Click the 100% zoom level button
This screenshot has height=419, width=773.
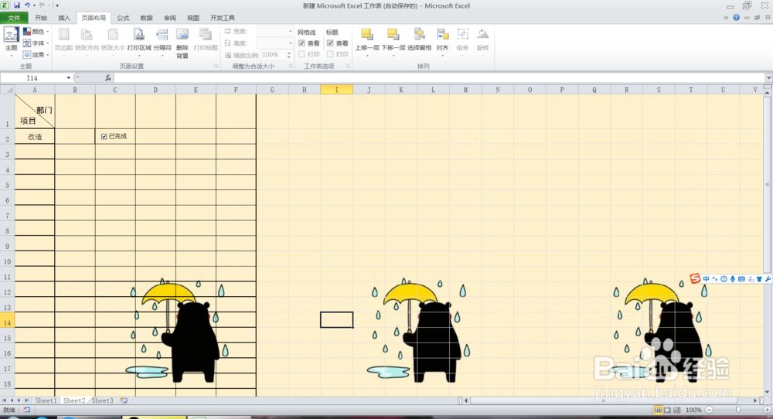(x=693, y=410)
